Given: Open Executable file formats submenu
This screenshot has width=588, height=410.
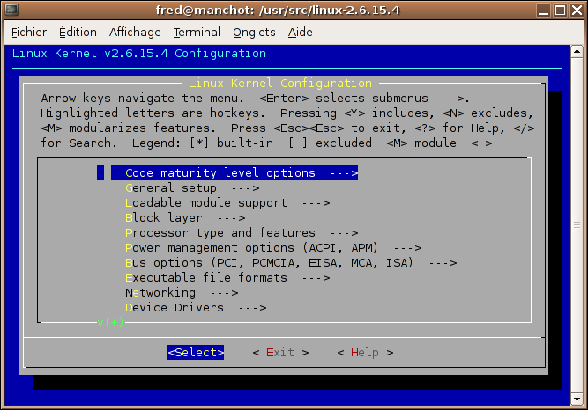Looking at the screenshot, I should click(227, 278).
